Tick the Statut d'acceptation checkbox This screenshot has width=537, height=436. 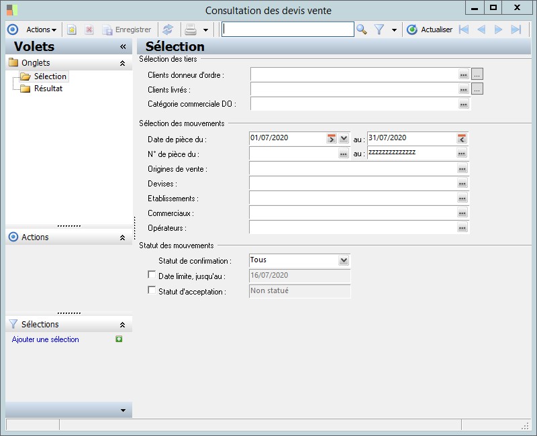tap(152, 290)
